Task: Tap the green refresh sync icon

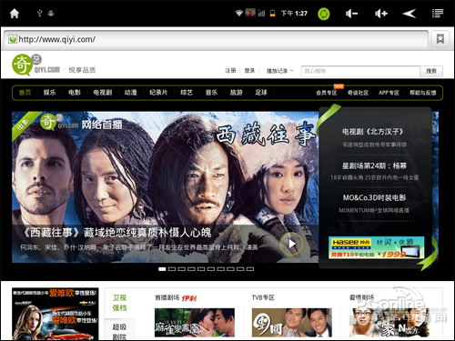Action: pyautogui.click(x=324, y=14)
